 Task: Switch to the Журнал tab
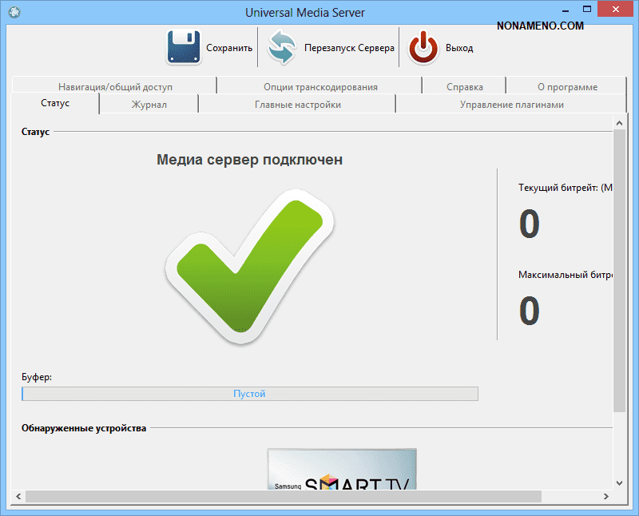pyautogui.click(x=149, y=105)
